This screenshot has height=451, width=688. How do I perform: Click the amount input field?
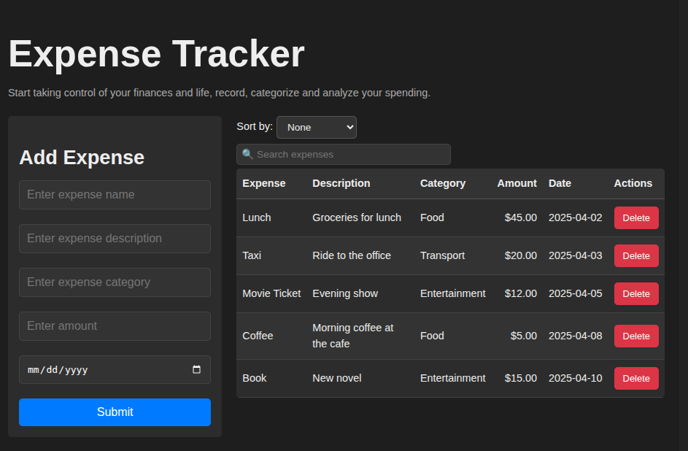pyautogui.click(x=115, y=326)
